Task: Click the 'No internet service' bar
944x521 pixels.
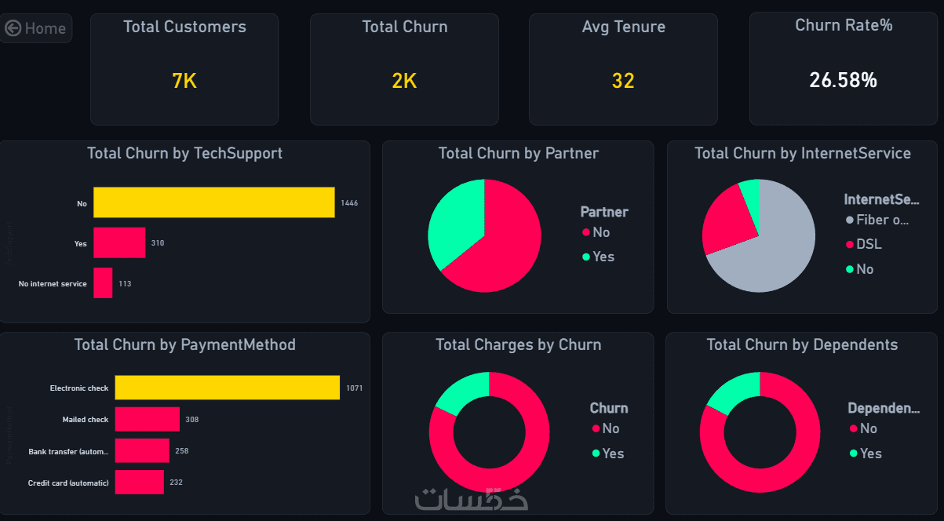Action: (103, 283)
